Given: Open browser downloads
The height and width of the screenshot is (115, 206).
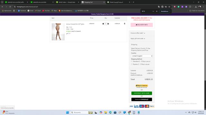Looking at the screenshot, I should click(196, 7).
